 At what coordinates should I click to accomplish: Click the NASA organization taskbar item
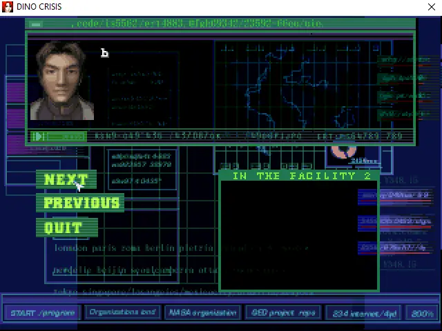click(x=202, y=312)
